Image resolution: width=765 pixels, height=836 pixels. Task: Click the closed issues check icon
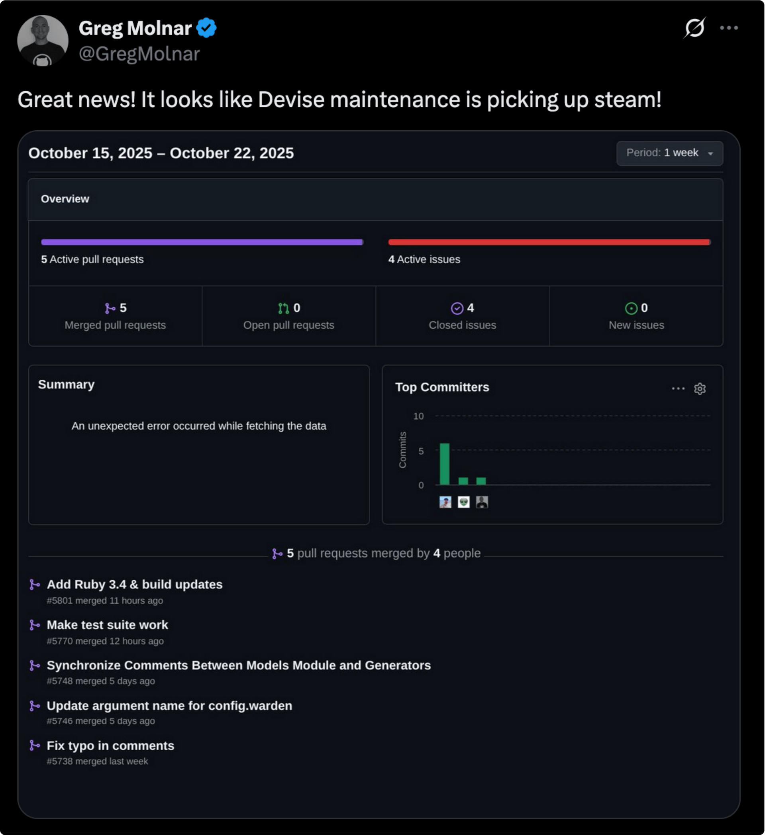[x=457, y=308]
